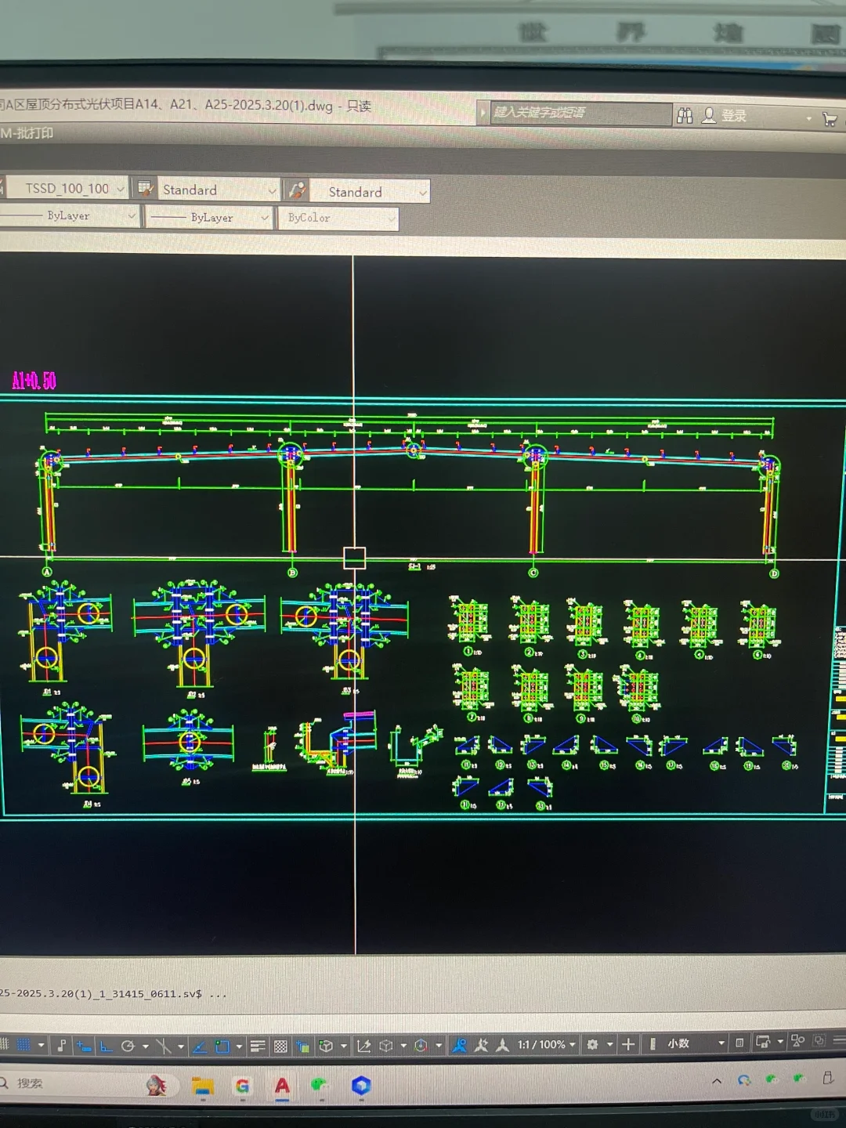This screenshot has width=846, height=1128.
Task: Click the annotation visibility icon
Action: point(460,1045)
